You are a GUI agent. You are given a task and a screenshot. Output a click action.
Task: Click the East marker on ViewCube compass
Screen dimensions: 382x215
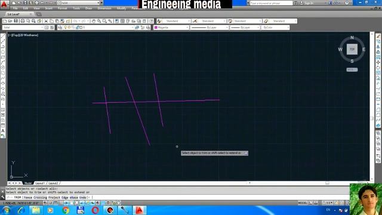[x=363, y=50]
